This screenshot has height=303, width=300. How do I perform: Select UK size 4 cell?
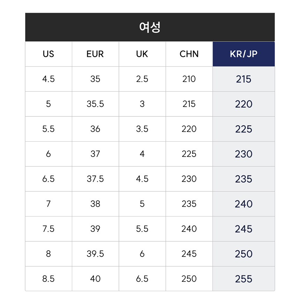(142, 154)
